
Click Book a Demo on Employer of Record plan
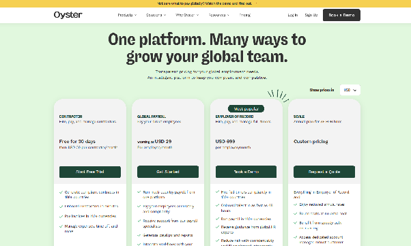point(246,172)
